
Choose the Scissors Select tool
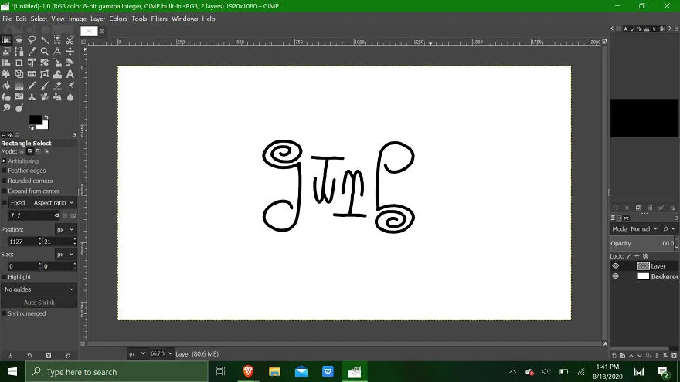70,40
